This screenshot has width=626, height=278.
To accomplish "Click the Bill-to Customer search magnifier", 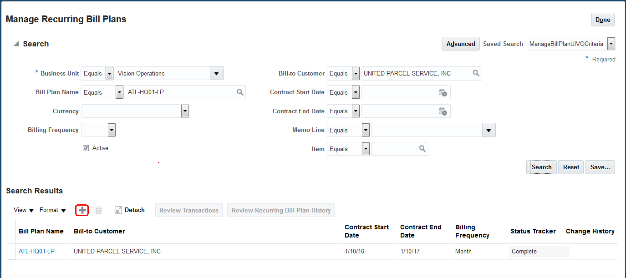I will (x=476, y=73).
